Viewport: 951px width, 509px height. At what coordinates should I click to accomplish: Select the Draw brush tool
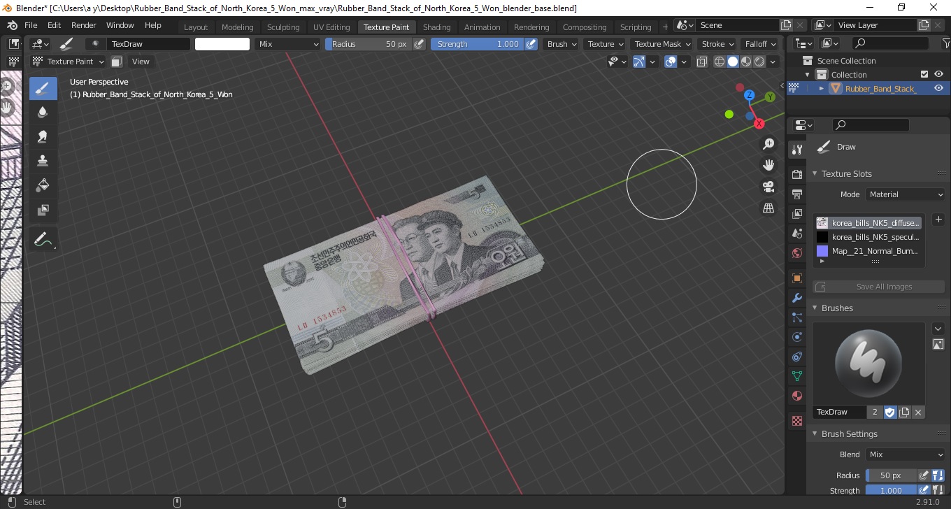click(x=43, y=89)
